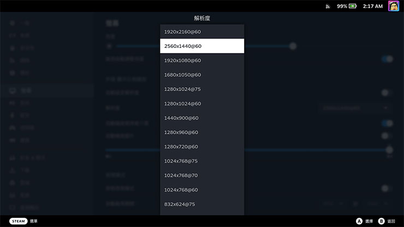Pick the 1440x900@60 option
The width and height of the screenshot is (404, 227).
coord(202,118)
